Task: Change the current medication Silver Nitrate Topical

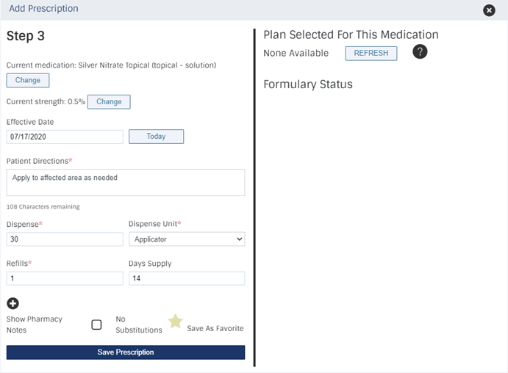Action: tap(28, 80)
